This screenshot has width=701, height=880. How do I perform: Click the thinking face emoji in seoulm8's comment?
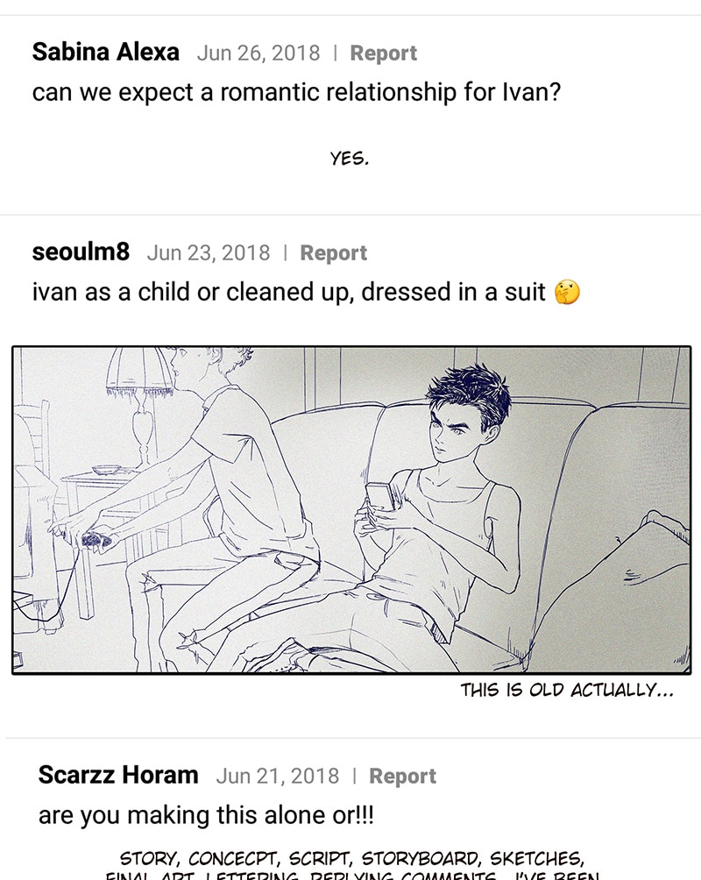point(568,293)
